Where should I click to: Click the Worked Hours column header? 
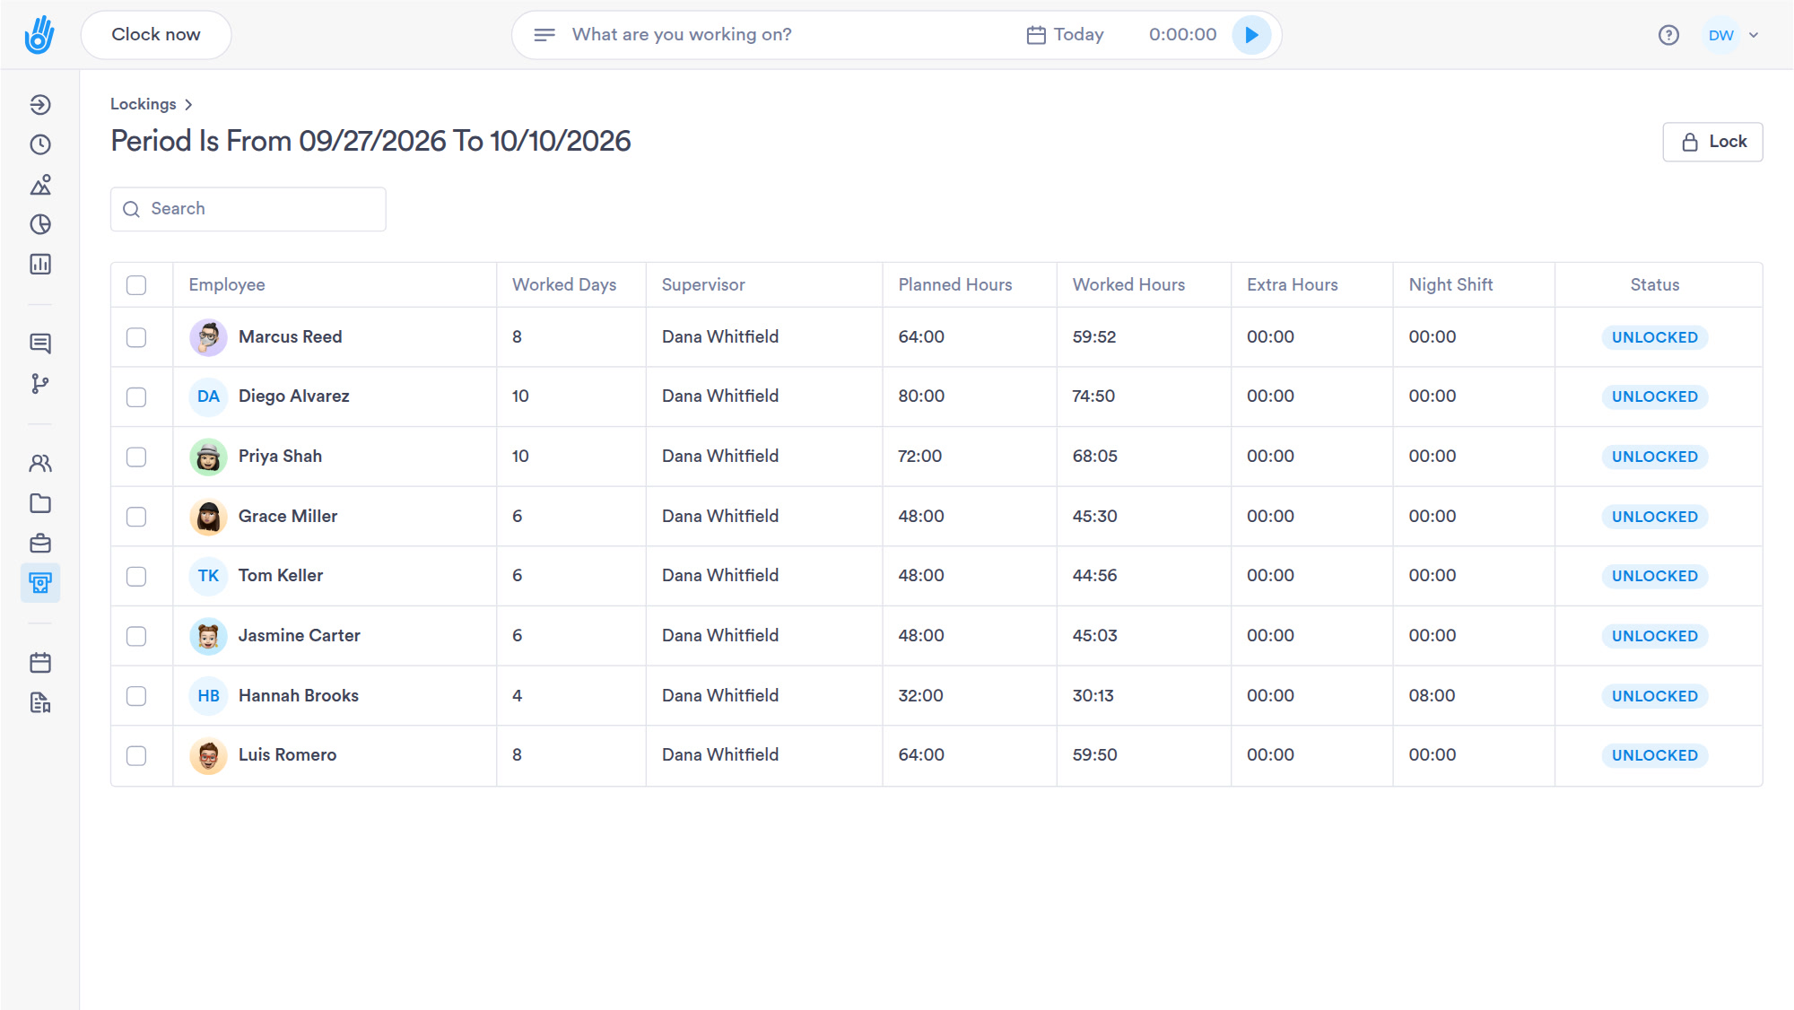point(1128,284)
